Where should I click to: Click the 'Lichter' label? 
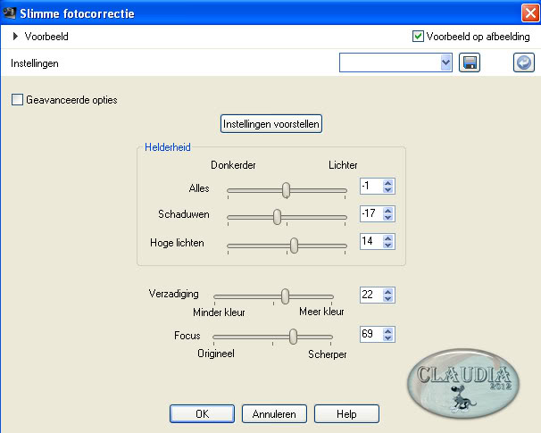click(343, 165)
